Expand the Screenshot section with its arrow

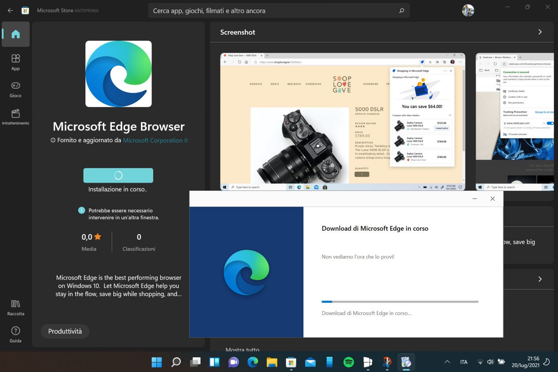[540, 32]
